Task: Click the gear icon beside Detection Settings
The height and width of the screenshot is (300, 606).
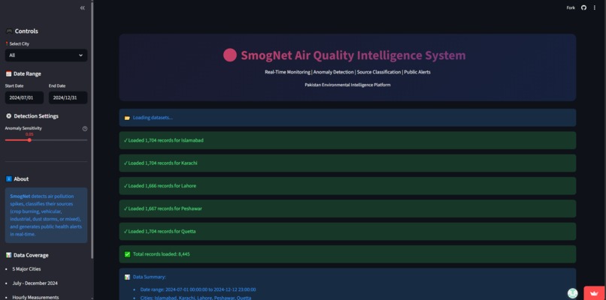Action: pyautogui.click(x=8, y=116)
